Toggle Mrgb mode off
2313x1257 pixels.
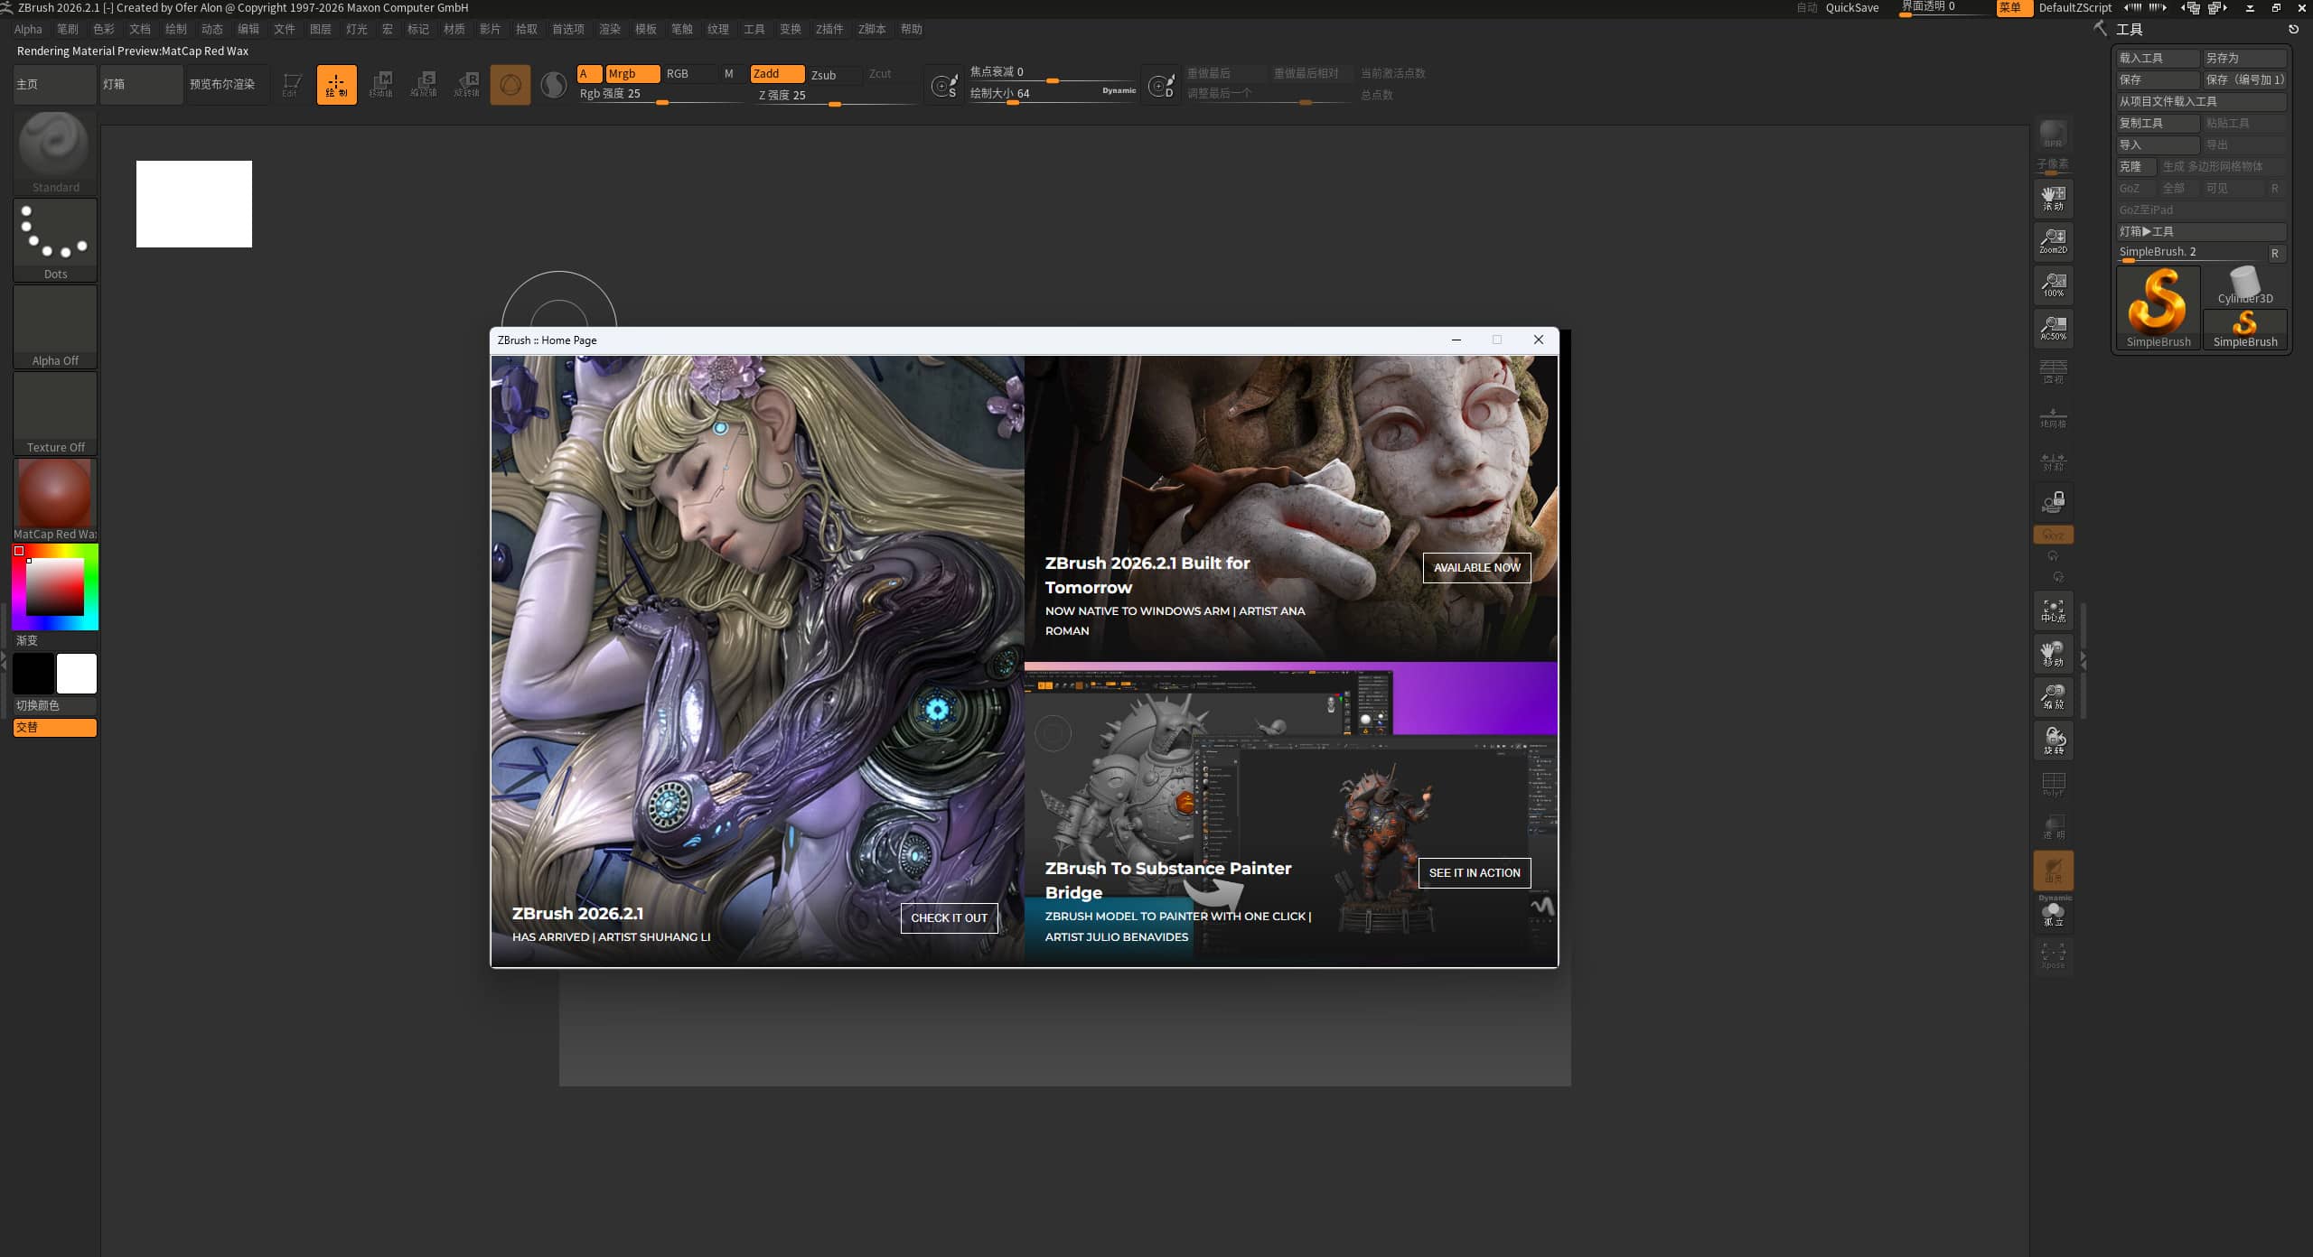click(632, 74)
